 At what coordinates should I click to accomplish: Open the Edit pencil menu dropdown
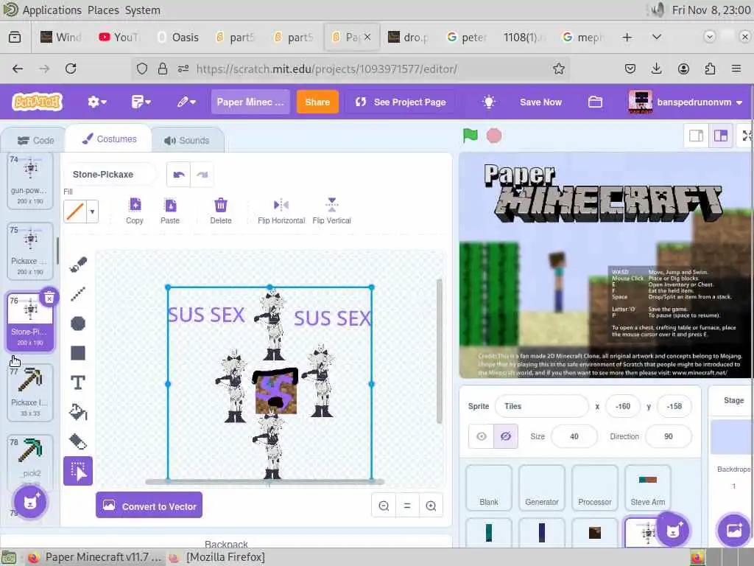click(x=186, y=102)
